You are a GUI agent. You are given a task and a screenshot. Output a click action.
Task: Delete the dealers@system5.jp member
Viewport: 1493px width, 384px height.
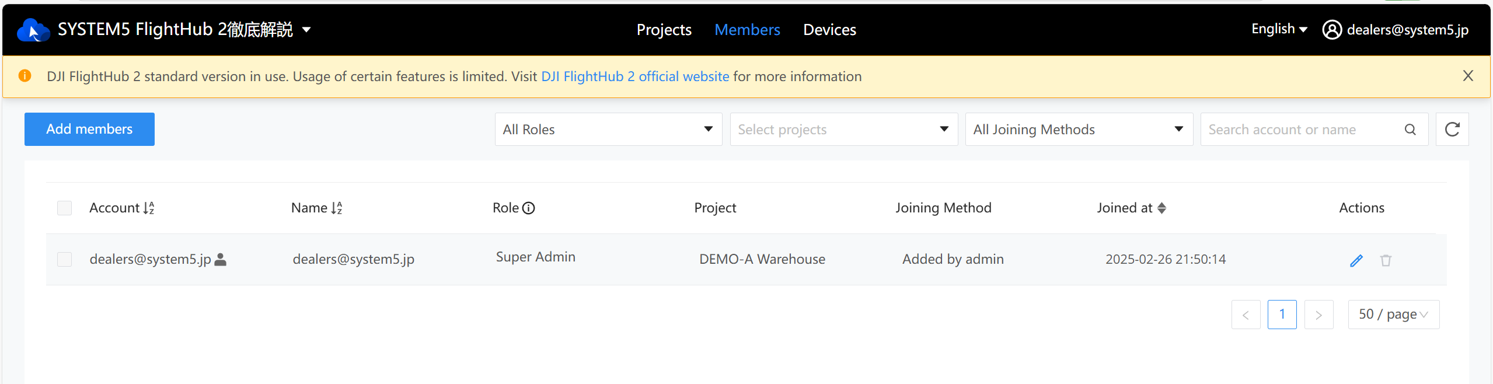click(x=1386, y=260)
